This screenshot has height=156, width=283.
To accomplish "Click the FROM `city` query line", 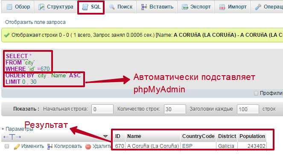I will [x=20, y=62].
